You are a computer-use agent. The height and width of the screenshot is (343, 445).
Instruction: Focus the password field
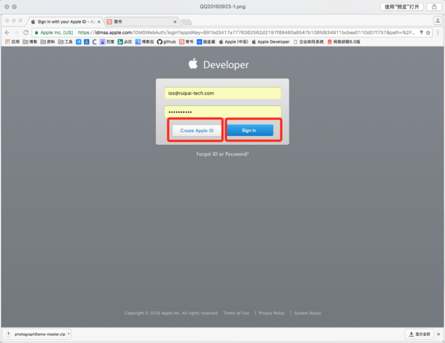click(222, 112)
